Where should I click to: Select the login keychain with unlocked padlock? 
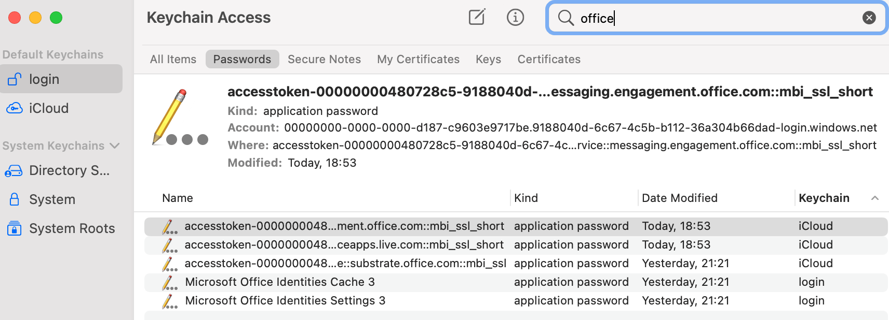pos(61,79)
